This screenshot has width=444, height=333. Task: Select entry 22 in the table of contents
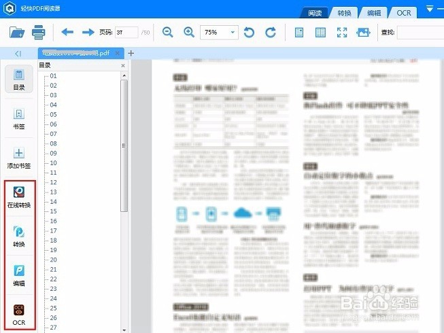(53, 279)
